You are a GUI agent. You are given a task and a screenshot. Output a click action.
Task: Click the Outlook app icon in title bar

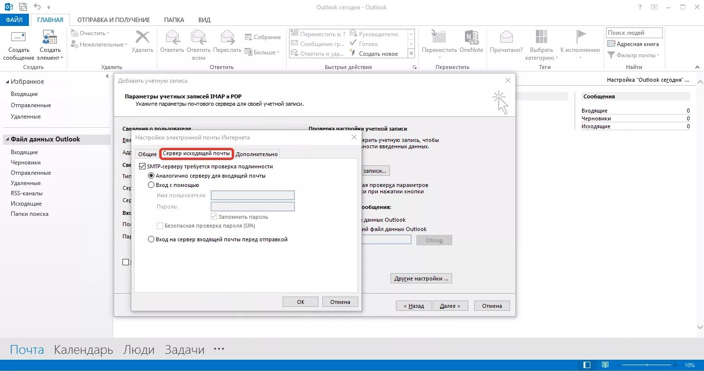[x=8, y=7]
